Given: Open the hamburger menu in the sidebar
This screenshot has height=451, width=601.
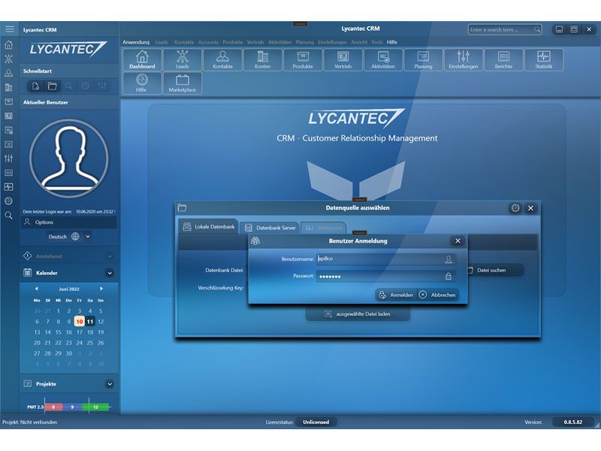Looking at the screenshot, I should pyautogui.click(x=10, y=29).
